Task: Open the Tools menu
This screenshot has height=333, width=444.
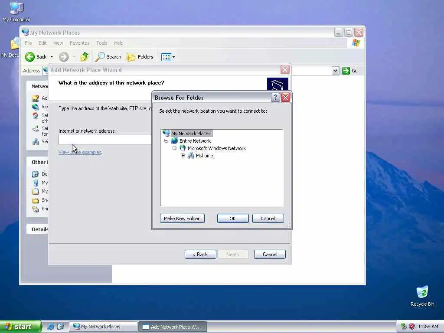Action: 101,43
